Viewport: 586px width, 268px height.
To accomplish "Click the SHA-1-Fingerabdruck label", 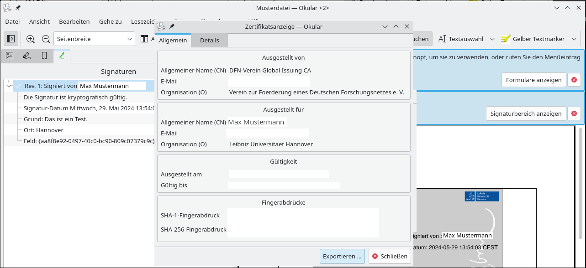I will (x=190, y=216).
